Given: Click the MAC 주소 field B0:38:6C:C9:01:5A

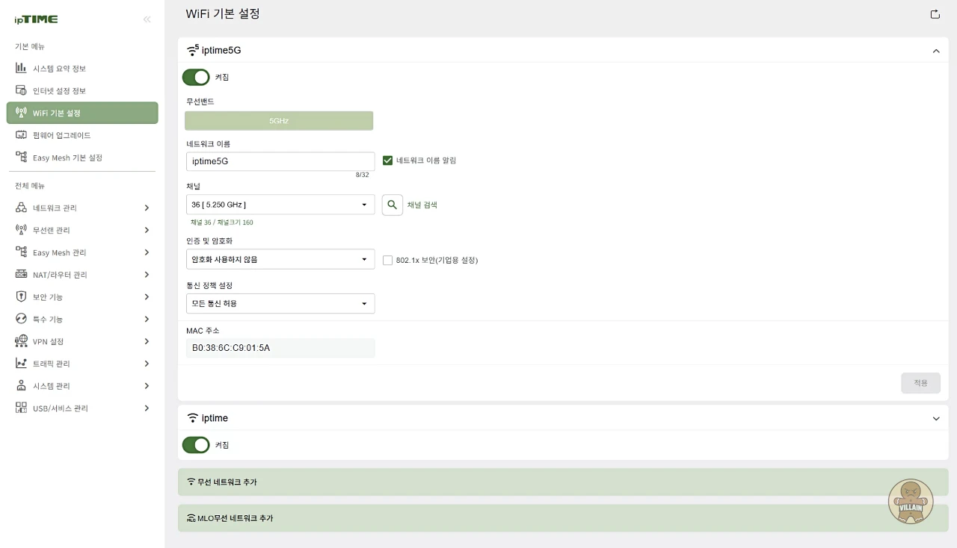Looking at the screenshot, I should click(280, 348).
